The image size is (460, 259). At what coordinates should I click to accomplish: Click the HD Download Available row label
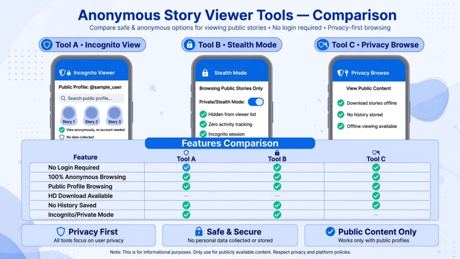pos(80,196)
